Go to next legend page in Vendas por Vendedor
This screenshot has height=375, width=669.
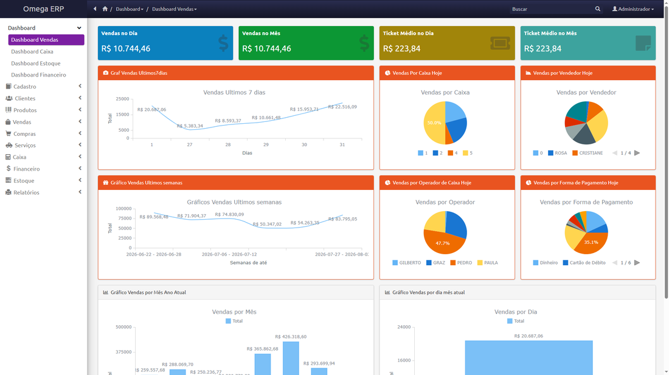click(x=637, y=153)
